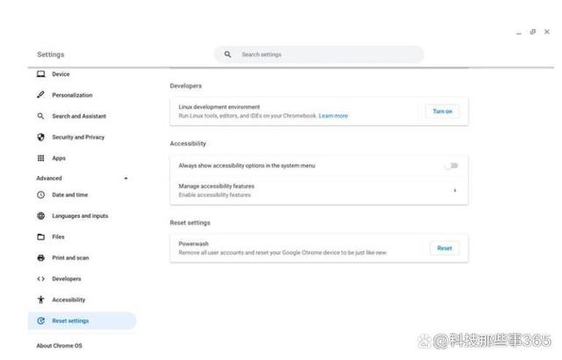Go to Search and Assistant section
This screenshot has height=360, width=562.
tap(79, 116)
